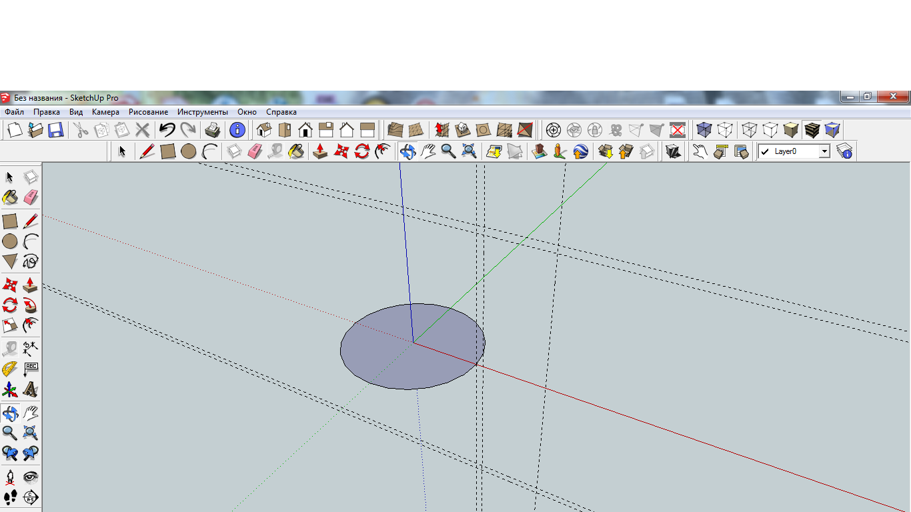Viewport: 911px width, 512px height.
Task: Click the Save file button
Action: click(x=56, y=130)
